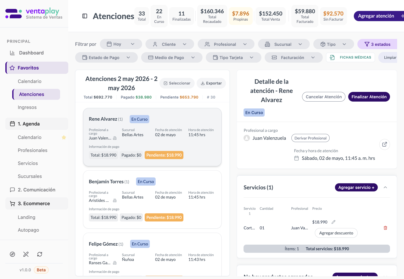Image resolution: width=404 pixels, height=279 pixels.
Task: Click the compass icon in sidebar footer
Action: click(x=12, y=254)
